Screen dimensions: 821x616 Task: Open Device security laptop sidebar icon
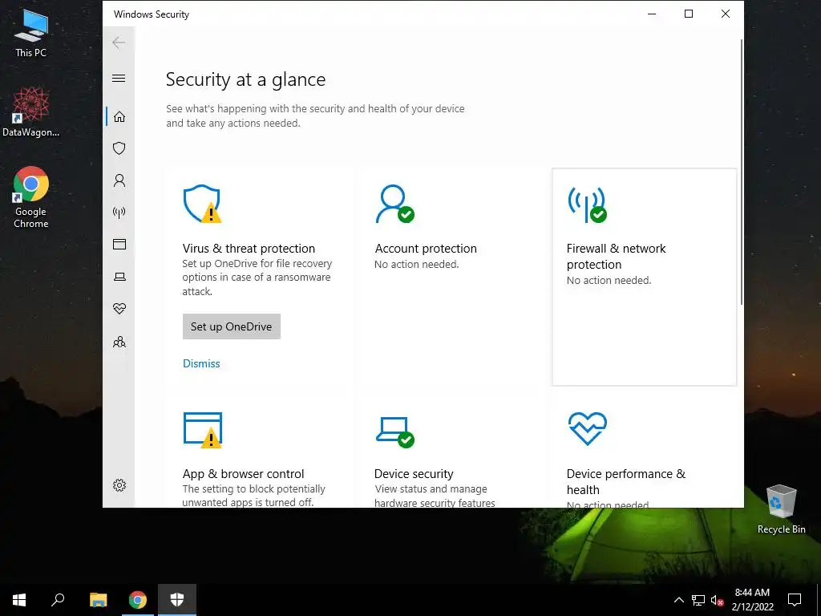(119, 277)
